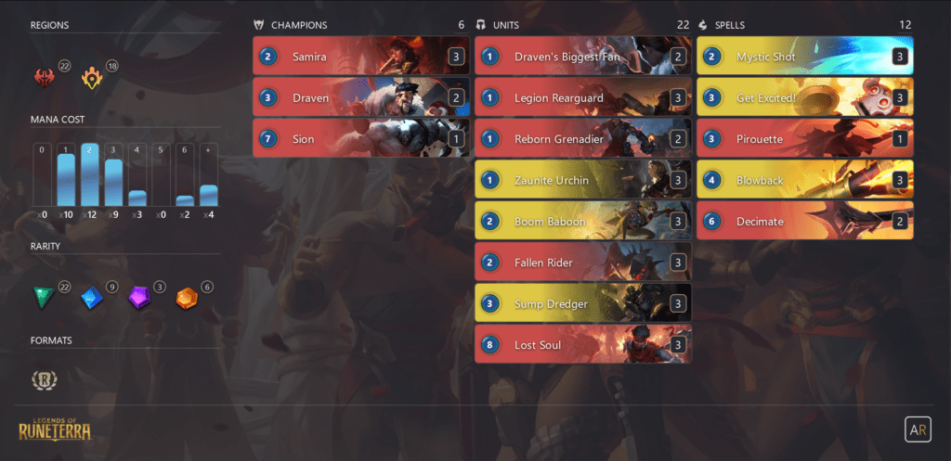Open the Lost Soul unit card

pyautogui.click(x=583, y=345)
